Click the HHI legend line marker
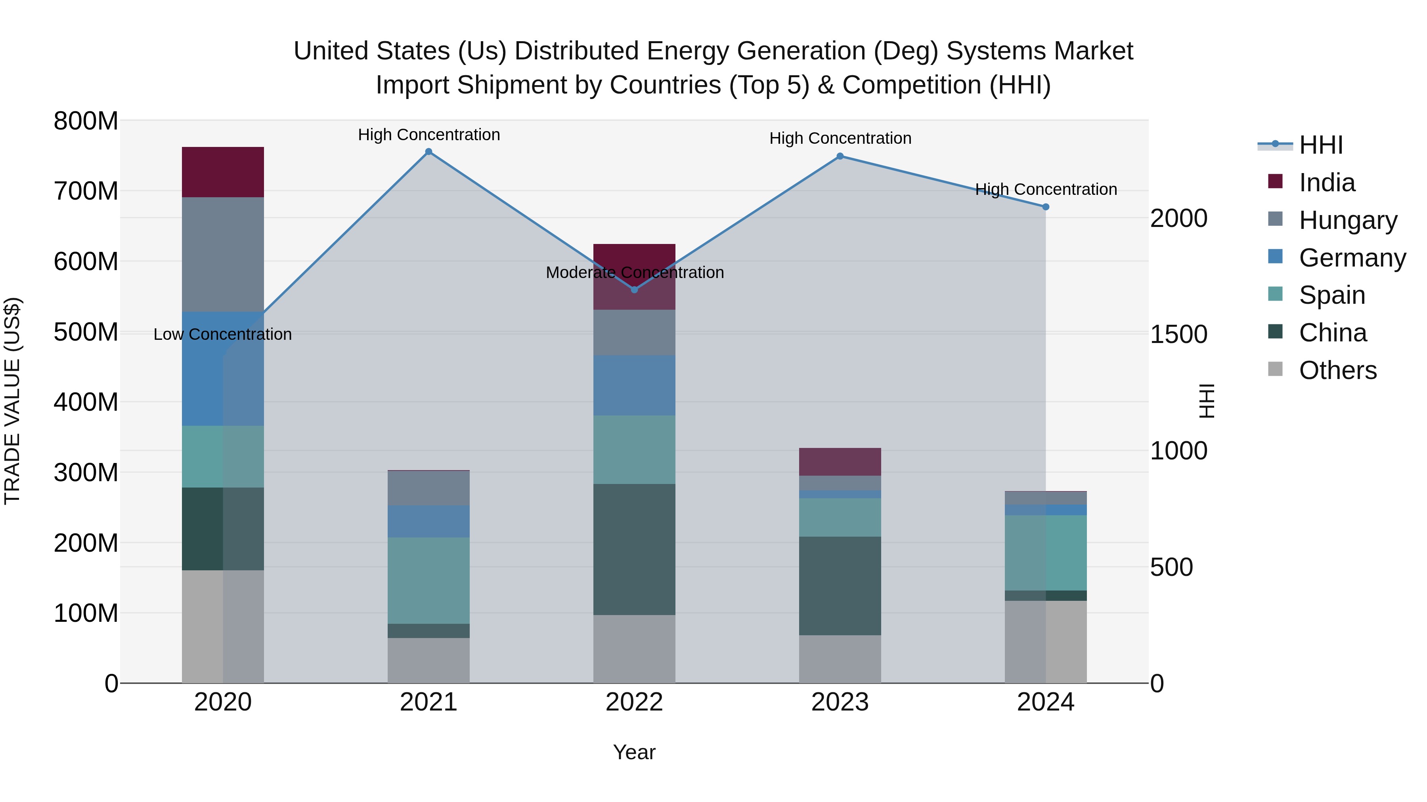Viewport: 1427px width, 802px height. click(x=1275, y=145)
